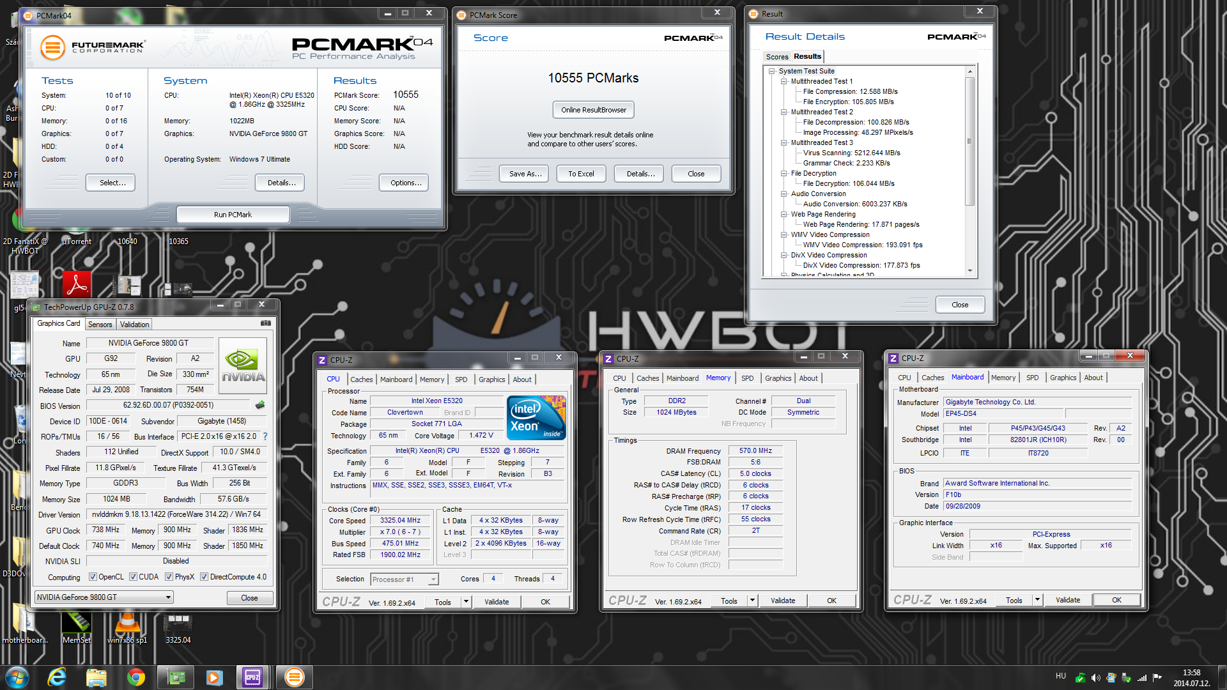Screen dimensions: 1227x690
Task: Click the To Excel button
Action: coord(581,174)
